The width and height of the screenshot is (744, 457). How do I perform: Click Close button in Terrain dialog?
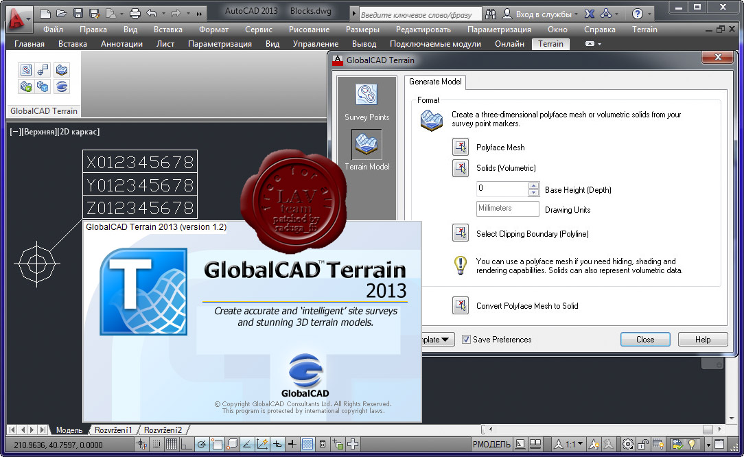[x=645, y=339]
